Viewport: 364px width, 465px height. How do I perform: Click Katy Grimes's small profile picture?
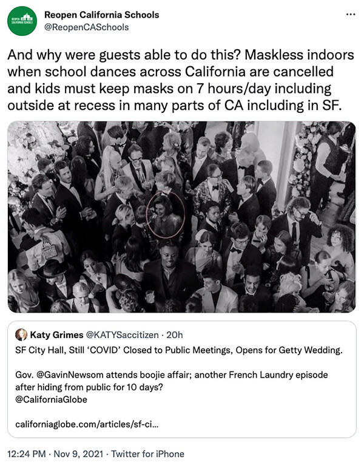[21, 334]
